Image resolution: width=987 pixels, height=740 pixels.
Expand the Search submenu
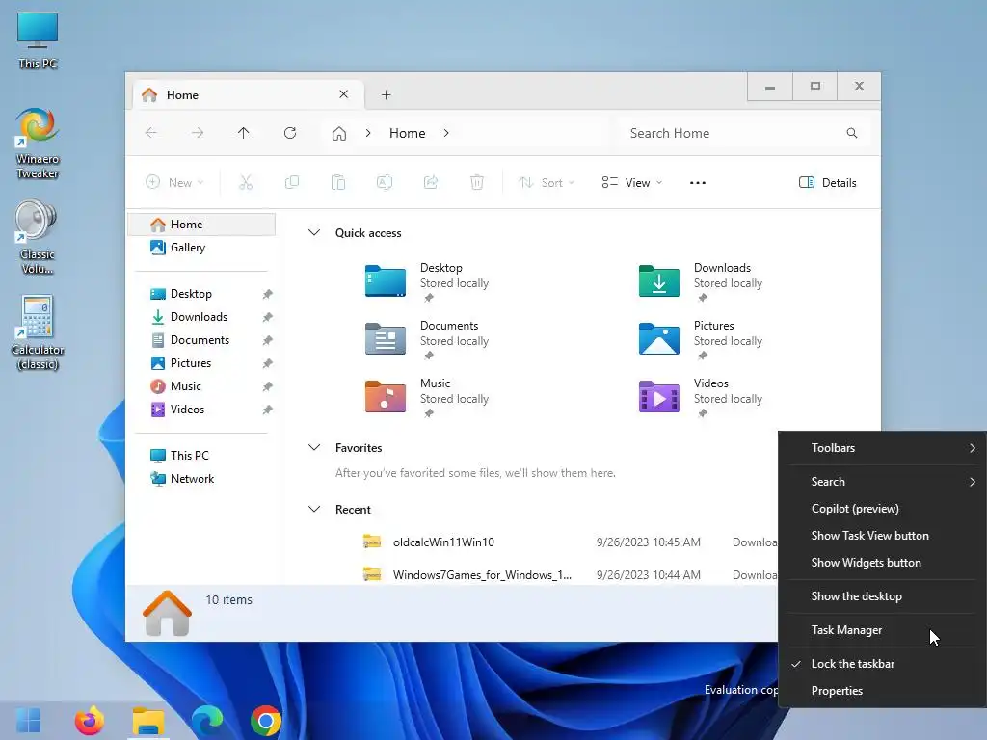click(881, 482)
